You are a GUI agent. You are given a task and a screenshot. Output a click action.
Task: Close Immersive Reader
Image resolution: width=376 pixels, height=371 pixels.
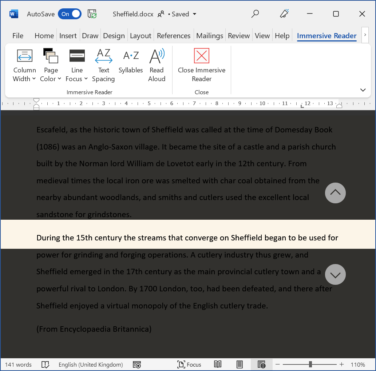pos(201,65)
